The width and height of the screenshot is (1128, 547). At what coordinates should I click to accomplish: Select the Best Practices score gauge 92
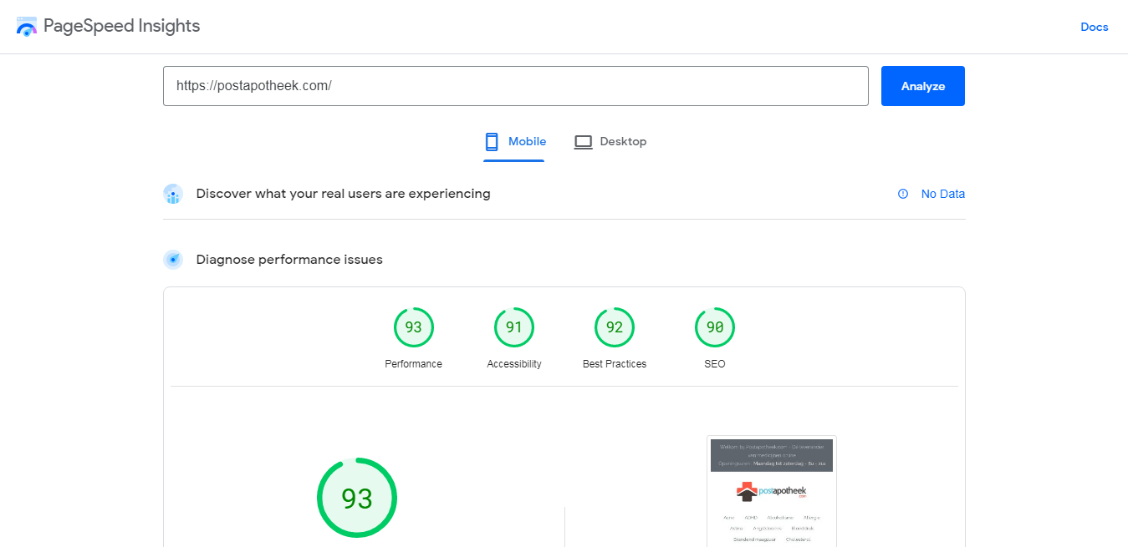614,327
